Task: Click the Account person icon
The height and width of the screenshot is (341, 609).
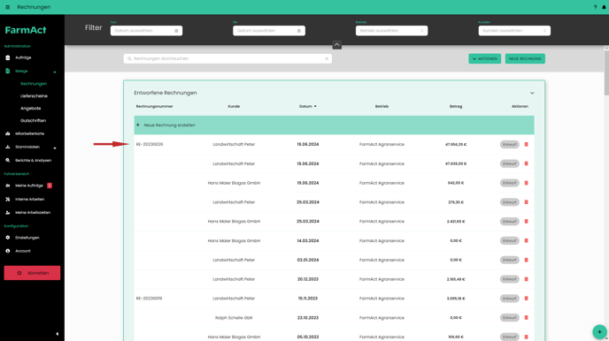Action: coord(7,251)
